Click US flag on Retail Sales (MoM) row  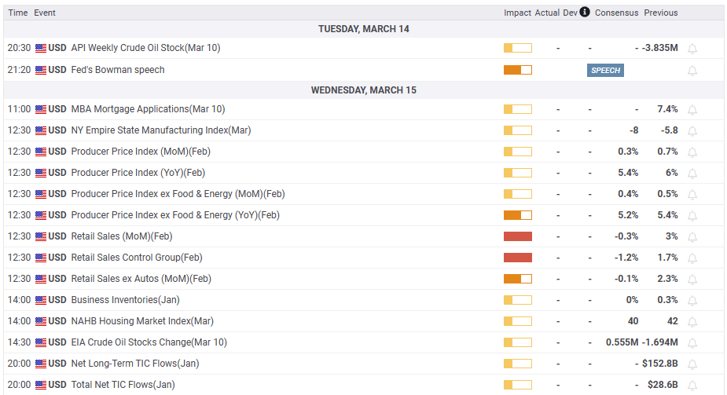tap(41, 236)
